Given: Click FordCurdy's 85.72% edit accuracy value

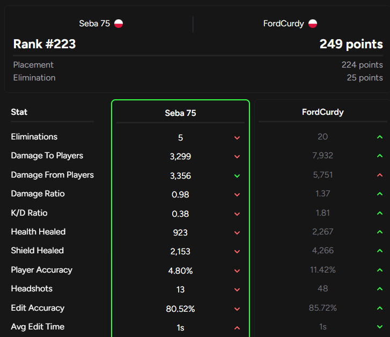Looking at the screenshot, I should (322, 308).
